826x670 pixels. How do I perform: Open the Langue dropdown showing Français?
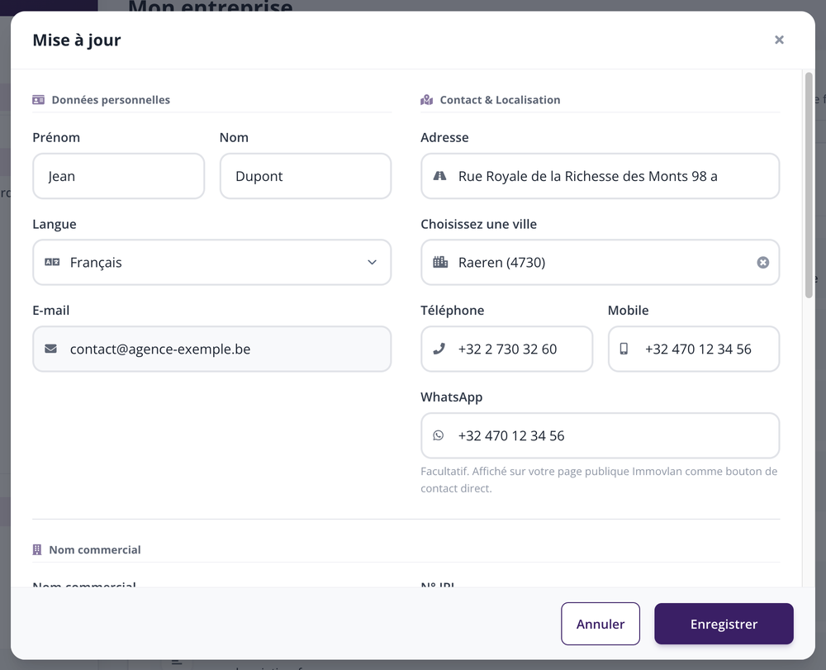pos(211,263)
